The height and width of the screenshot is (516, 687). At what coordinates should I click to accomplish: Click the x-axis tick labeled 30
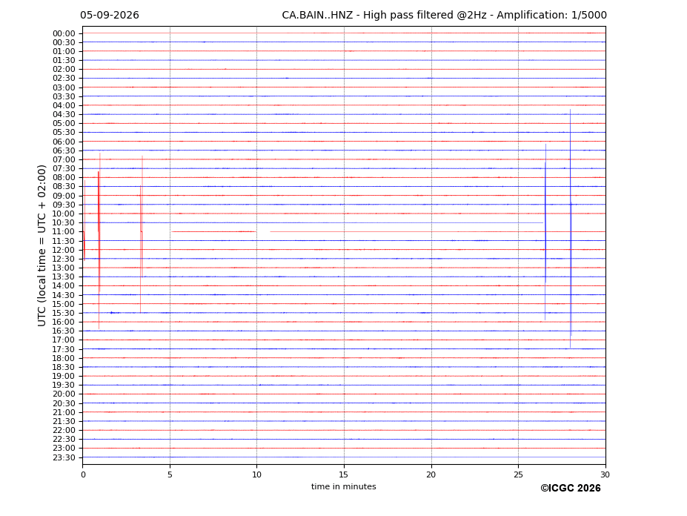(x=605, y=474)
